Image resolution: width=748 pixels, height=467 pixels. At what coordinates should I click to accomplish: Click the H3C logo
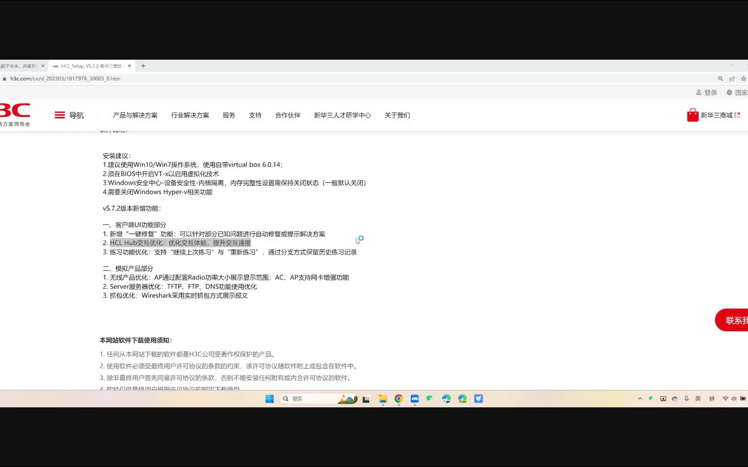pos(15,111)
